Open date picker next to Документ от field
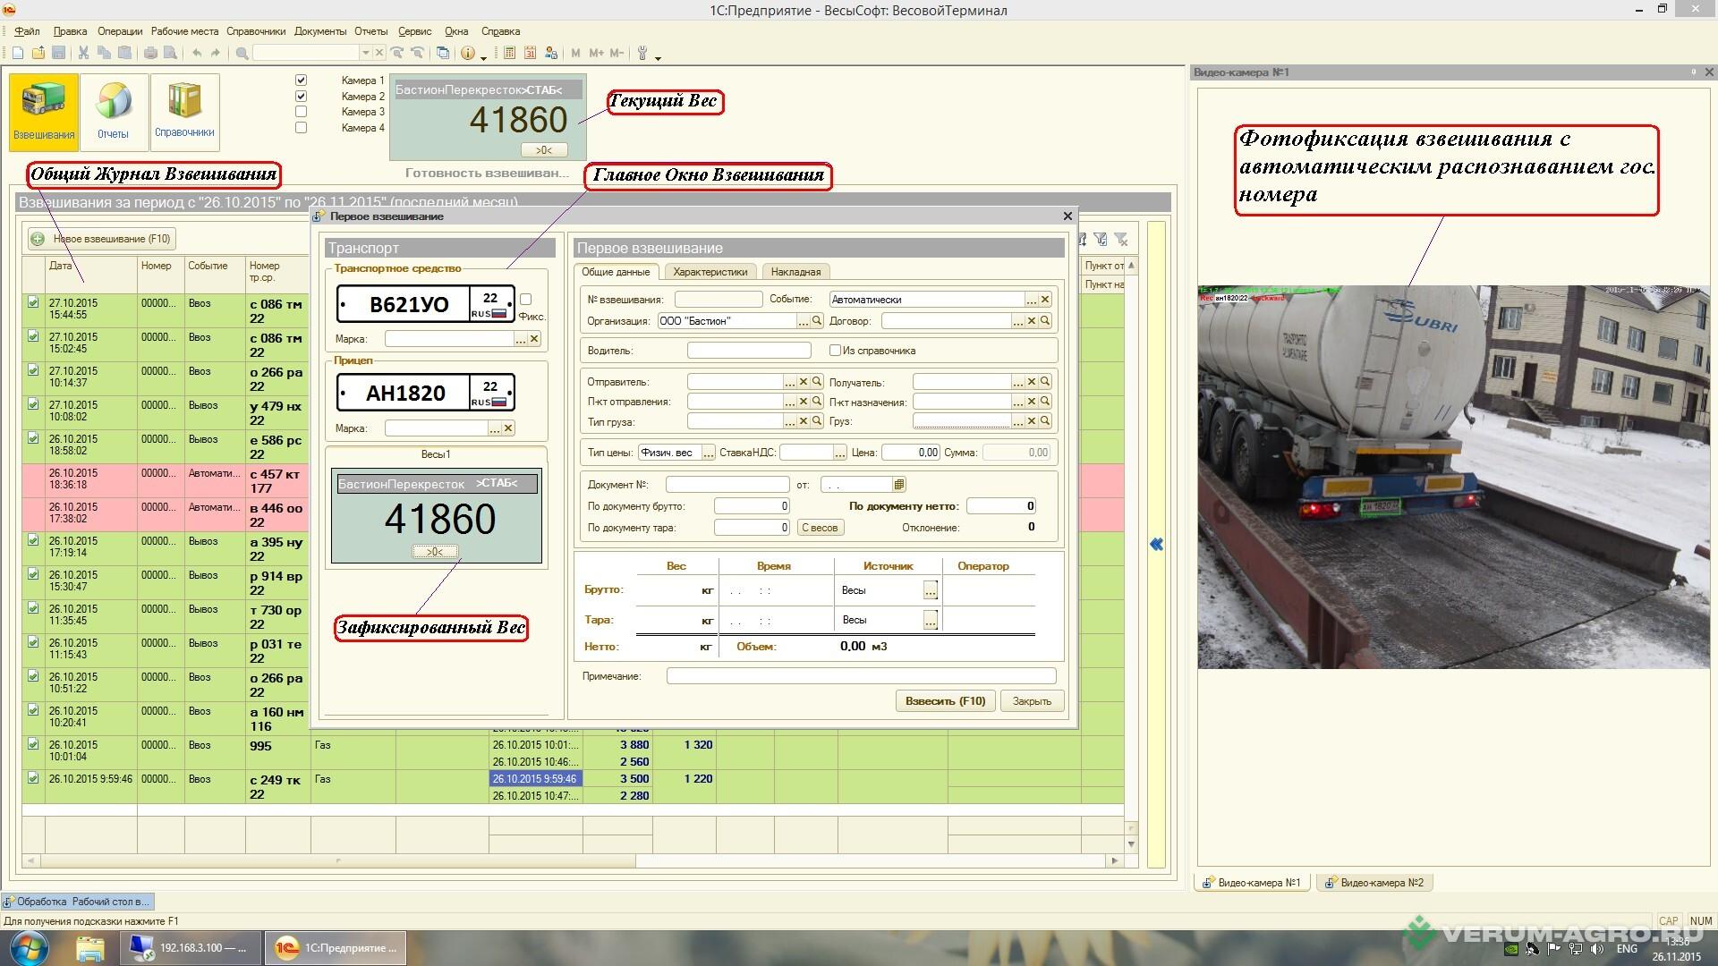The height and width of the screenshot is (966, 1718). point(899,484)
